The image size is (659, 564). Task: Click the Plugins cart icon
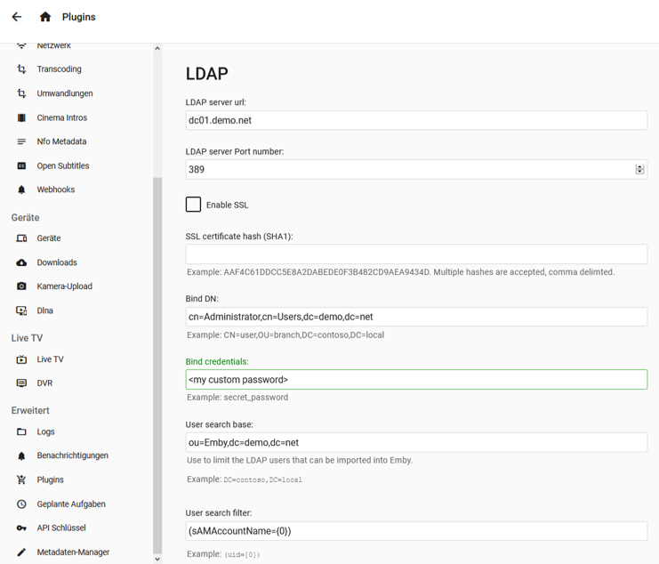21,479
